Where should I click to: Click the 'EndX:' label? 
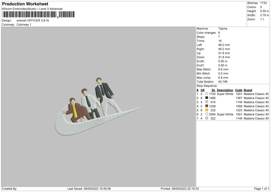pyautogui.click(x=201, y=61)
